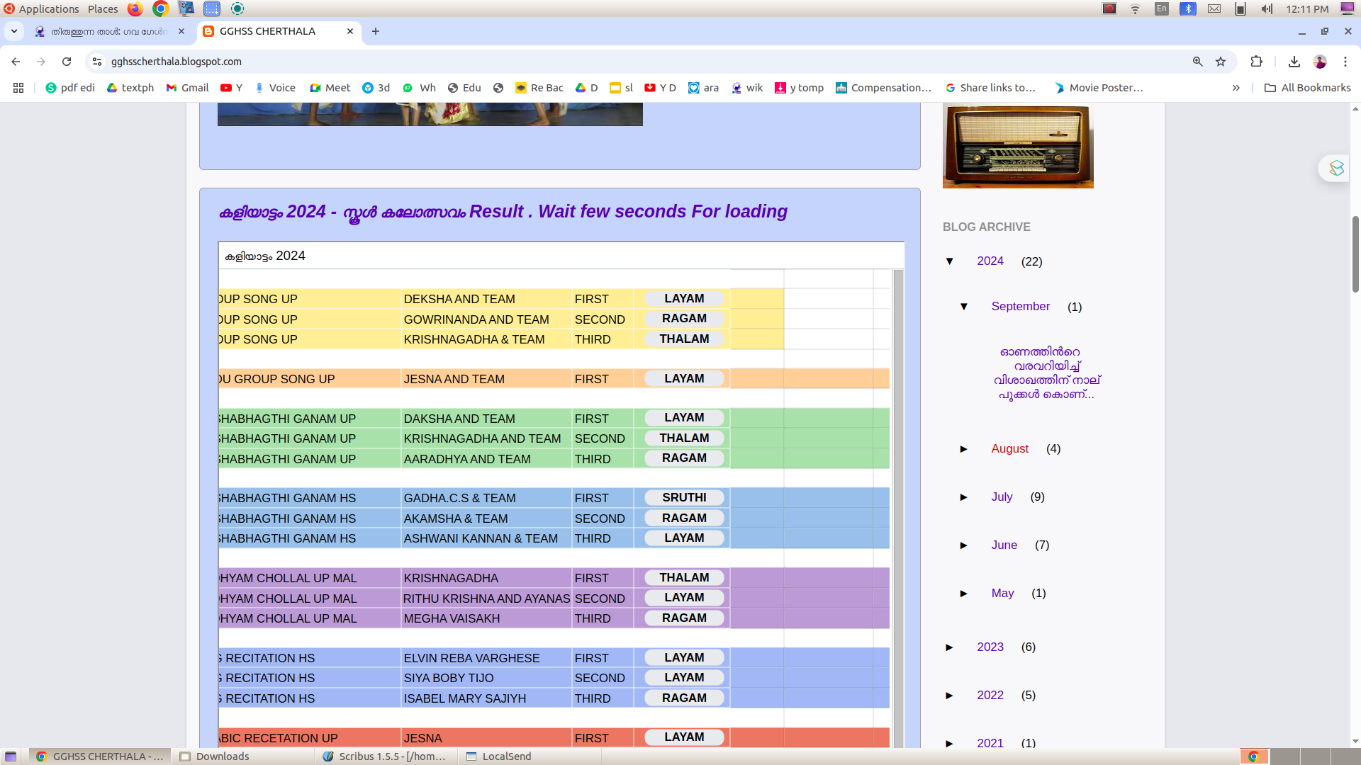The width and height of the screenshot is (1361, 765).
Task: Click the vintage radio image
Action: pos(1018,146)
